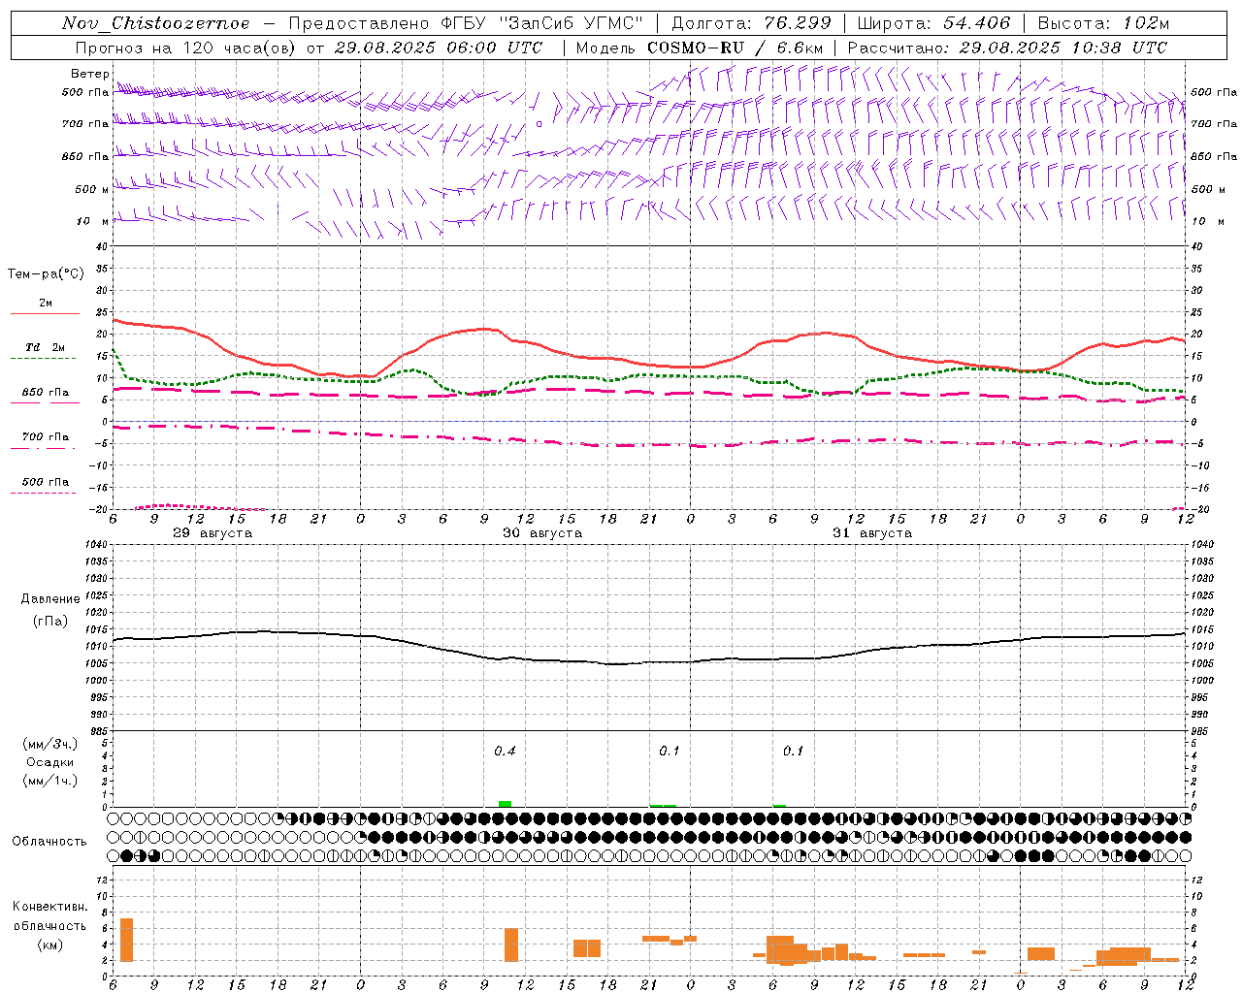Click the (гПа) unit label under Давление
The height and width of the screenshot is (993, 1242).
coord(50,621)
